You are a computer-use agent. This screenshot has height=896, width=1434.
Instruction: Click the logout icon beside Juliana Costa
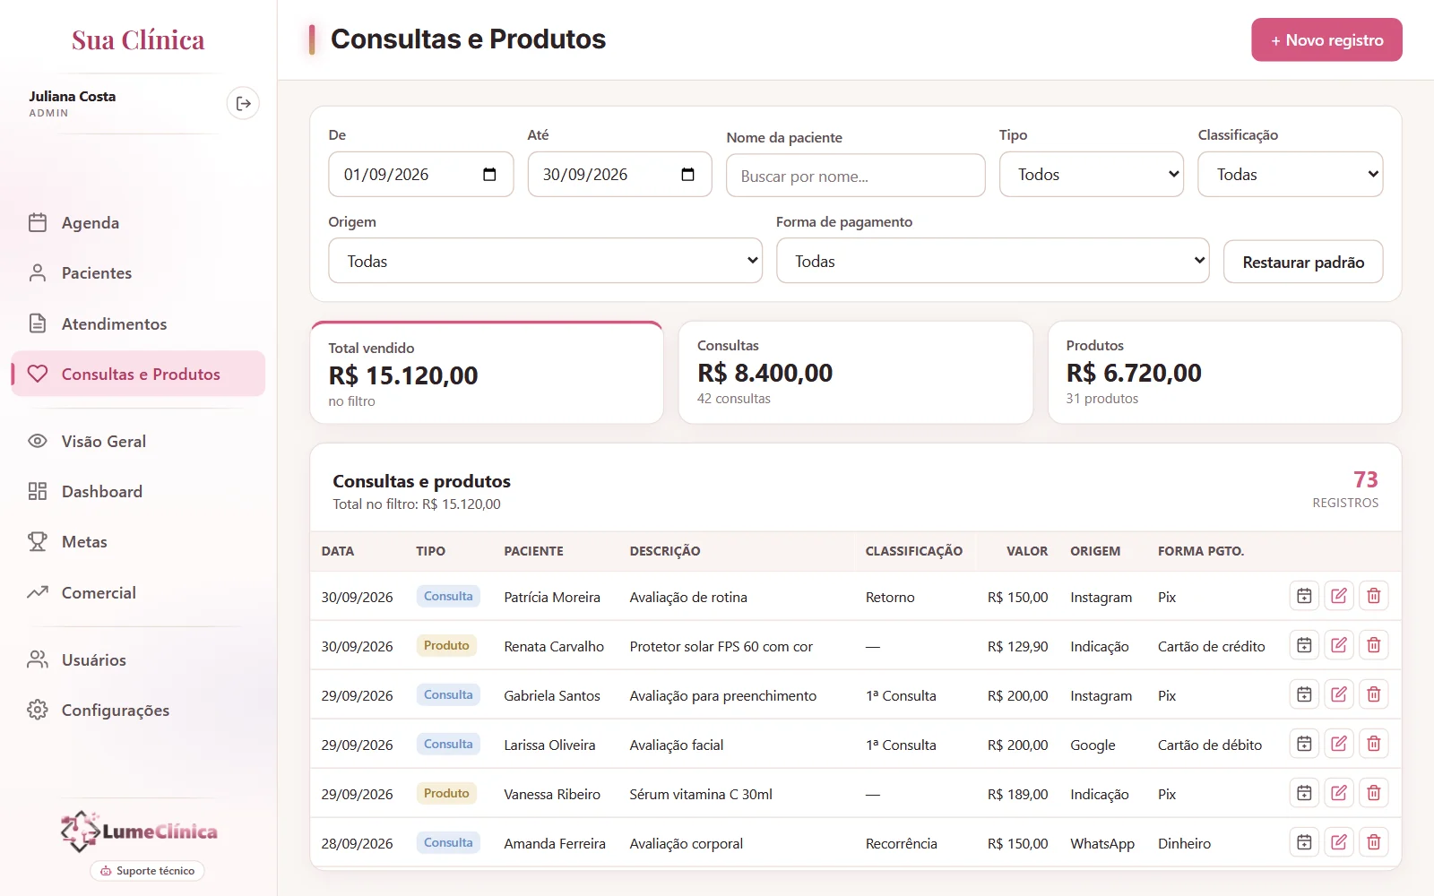click(x=243, y=104)
